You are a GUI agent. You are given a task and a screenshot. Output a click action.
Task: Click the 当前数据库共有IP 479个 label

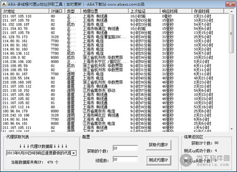pos(35,162)
